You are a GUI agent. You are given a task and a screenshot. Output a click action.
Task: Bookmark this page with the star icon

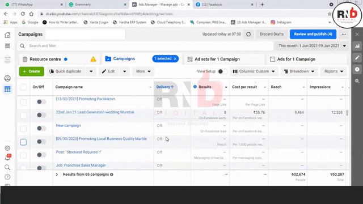330,14
